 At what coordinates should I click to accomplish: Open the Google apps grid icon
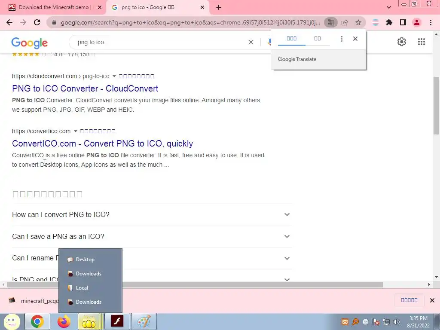pos(422,42)
